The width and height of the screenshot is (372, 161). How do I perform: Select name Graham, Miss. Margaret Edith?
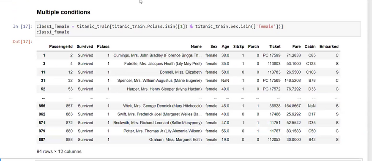coord(175,140)
